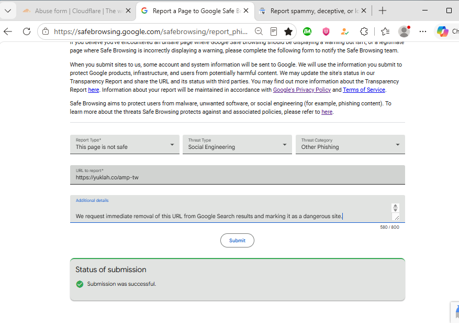The width and height of the screenshot is (459, 323).
Task: Close the Report a Page to Google tab
Action: [x=246, y=11]
